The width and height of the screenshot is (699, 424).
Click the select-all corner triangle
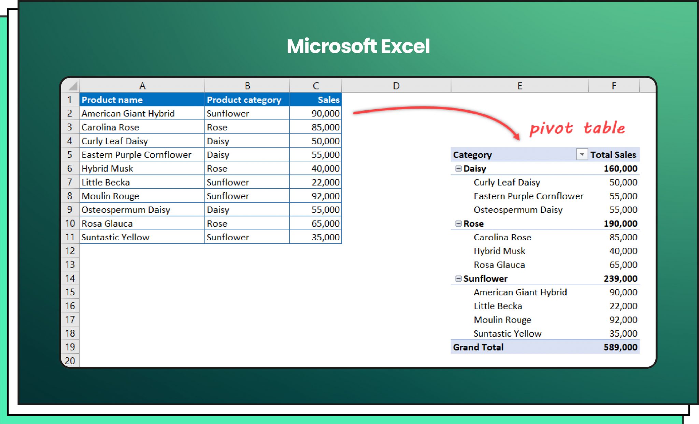[72, 86]
